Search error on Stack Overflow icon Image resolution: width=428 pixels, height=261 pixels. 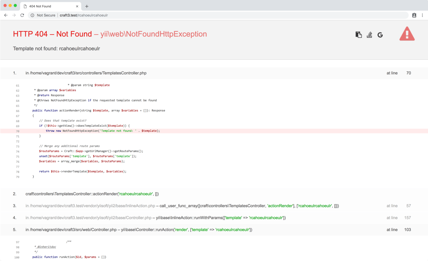pos(369,35)
